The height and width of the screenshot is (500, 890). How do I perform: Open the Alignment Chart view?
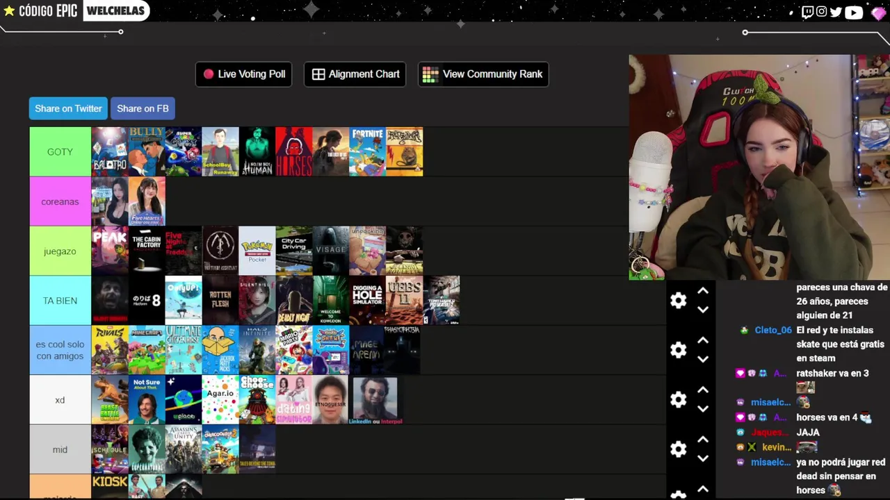click(x=355, y=74)
